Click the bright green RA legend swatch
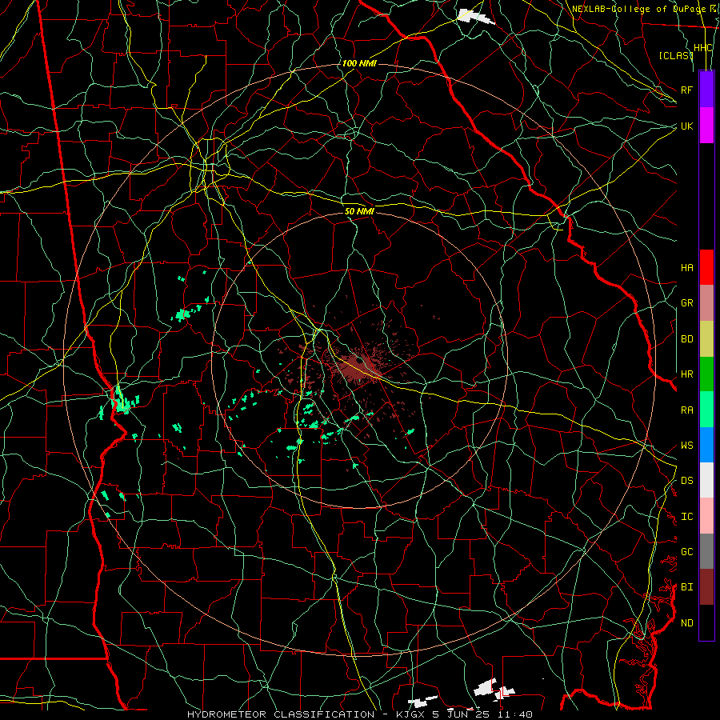 pyautogui.click(x=706, y=410)
